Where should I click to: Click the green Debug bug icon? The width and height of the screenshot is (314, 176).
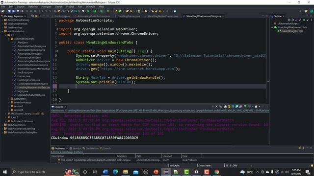click(x=88, y=11)
